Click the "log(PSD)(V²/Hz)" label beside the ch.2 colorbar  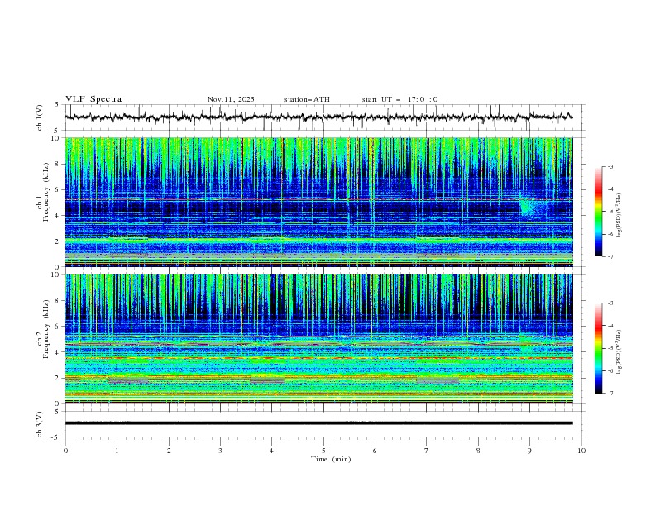pyautogui.click(x=619, y=352)
